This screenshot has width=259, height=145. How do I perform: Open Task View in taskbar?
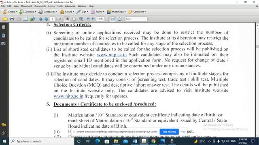click(88, 141)
